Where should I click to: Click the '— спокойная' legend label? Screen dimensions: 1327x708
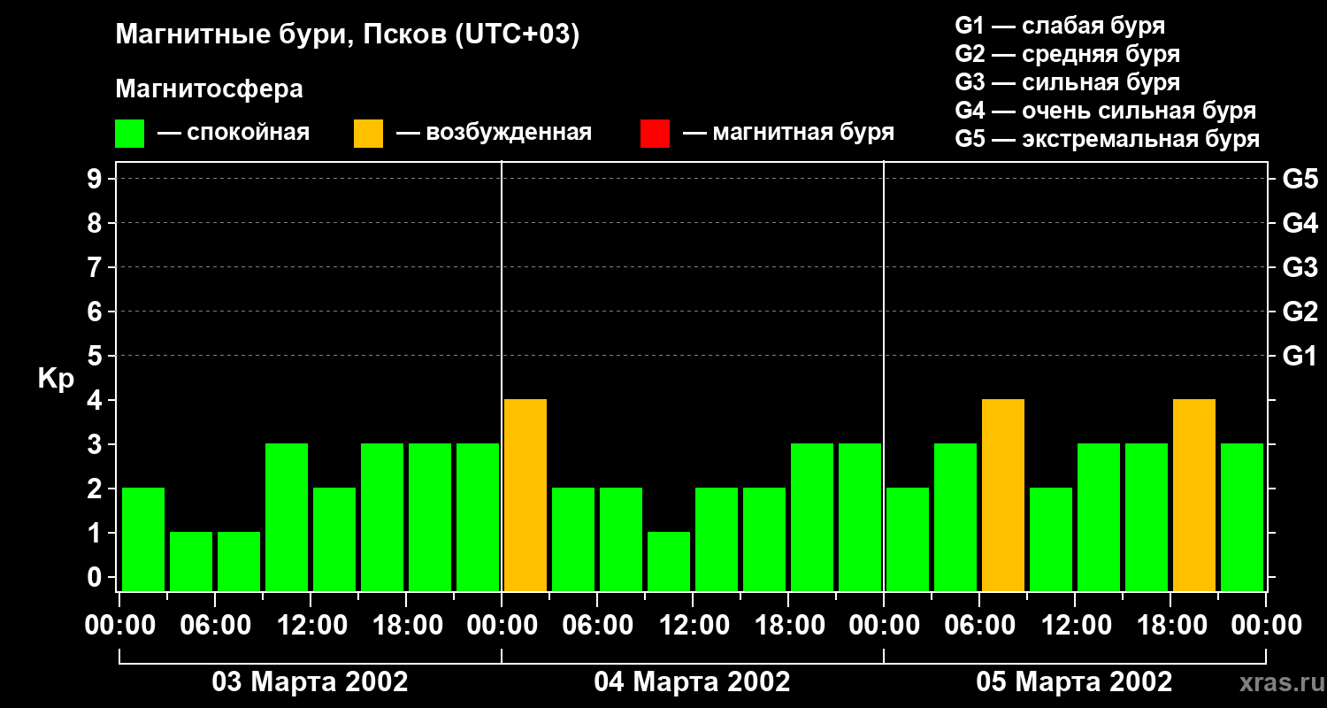pos(234,133)
